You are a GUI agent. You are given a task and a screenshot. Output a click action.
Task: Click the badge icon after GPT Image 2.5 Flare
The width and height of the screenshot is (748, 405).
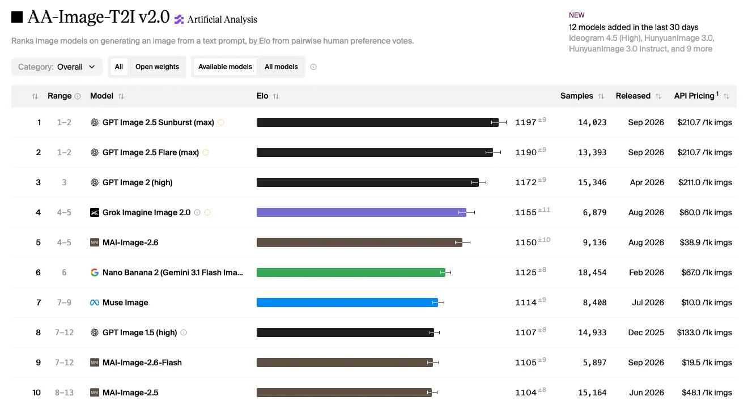[206, 152]
